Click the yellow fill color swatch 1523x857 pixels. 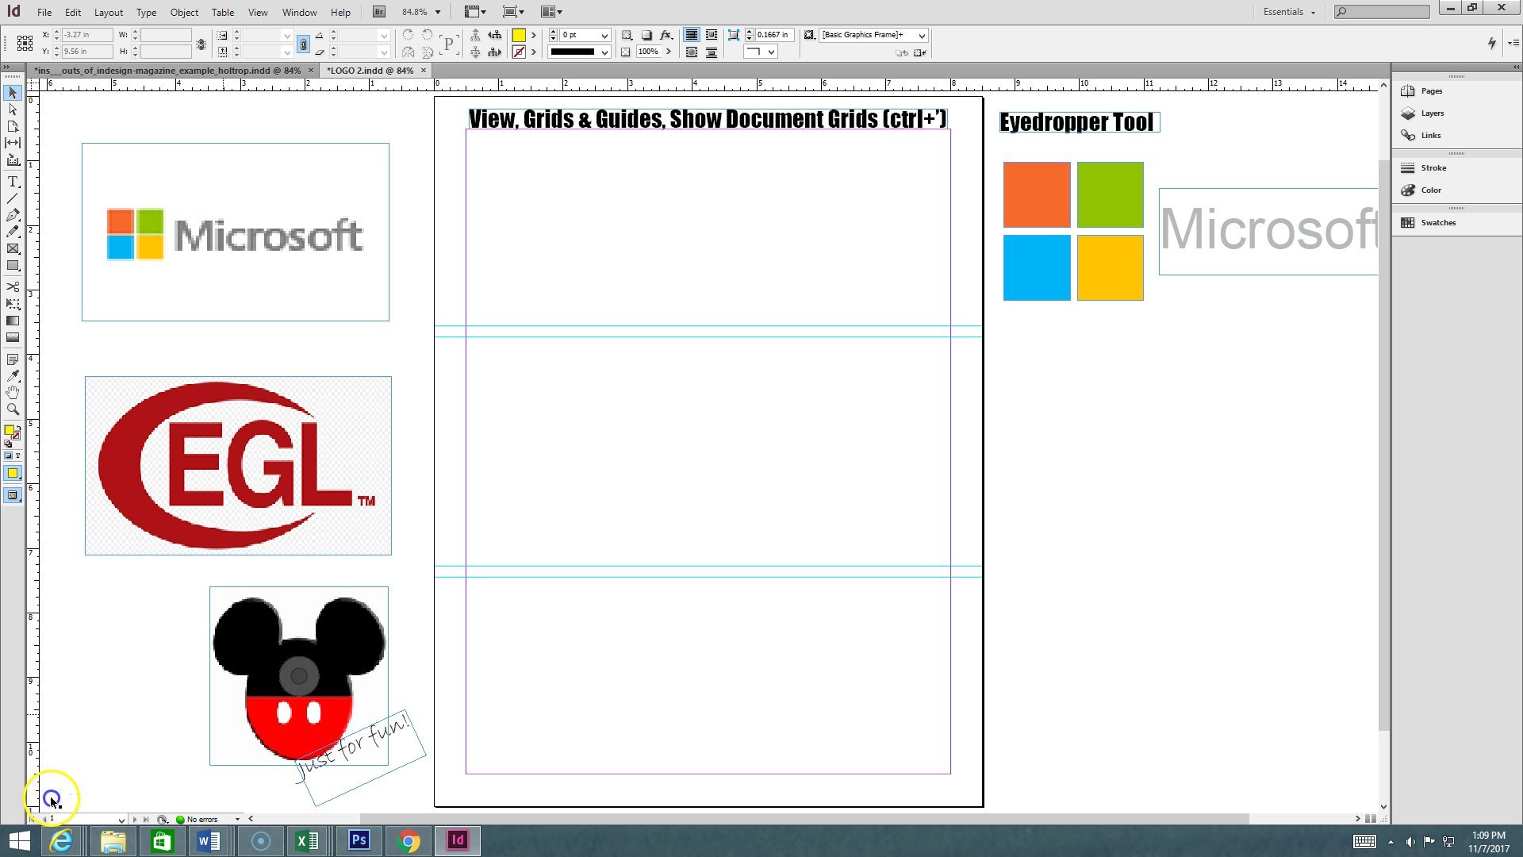519,35
